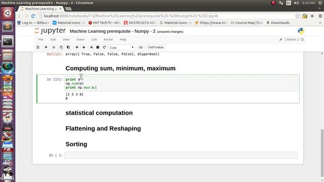Open MIT TechTV bookmark
The height and width of the screenshot is (182, 324).
(104, 23)
